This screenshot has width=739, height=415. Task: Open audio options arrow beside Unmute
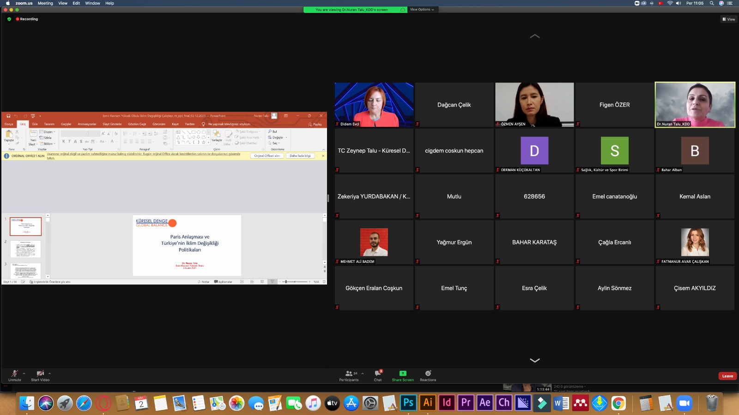(x=24, y=373)
